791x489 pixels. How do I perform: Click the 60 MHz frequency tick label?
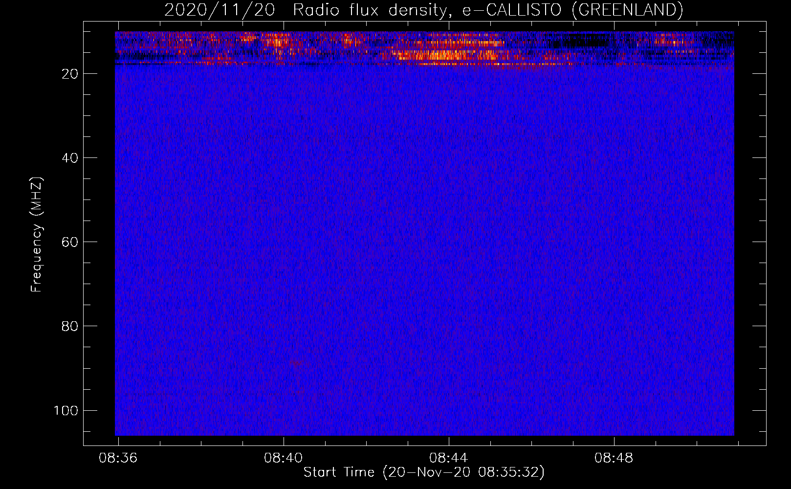(x=70, y=242)
